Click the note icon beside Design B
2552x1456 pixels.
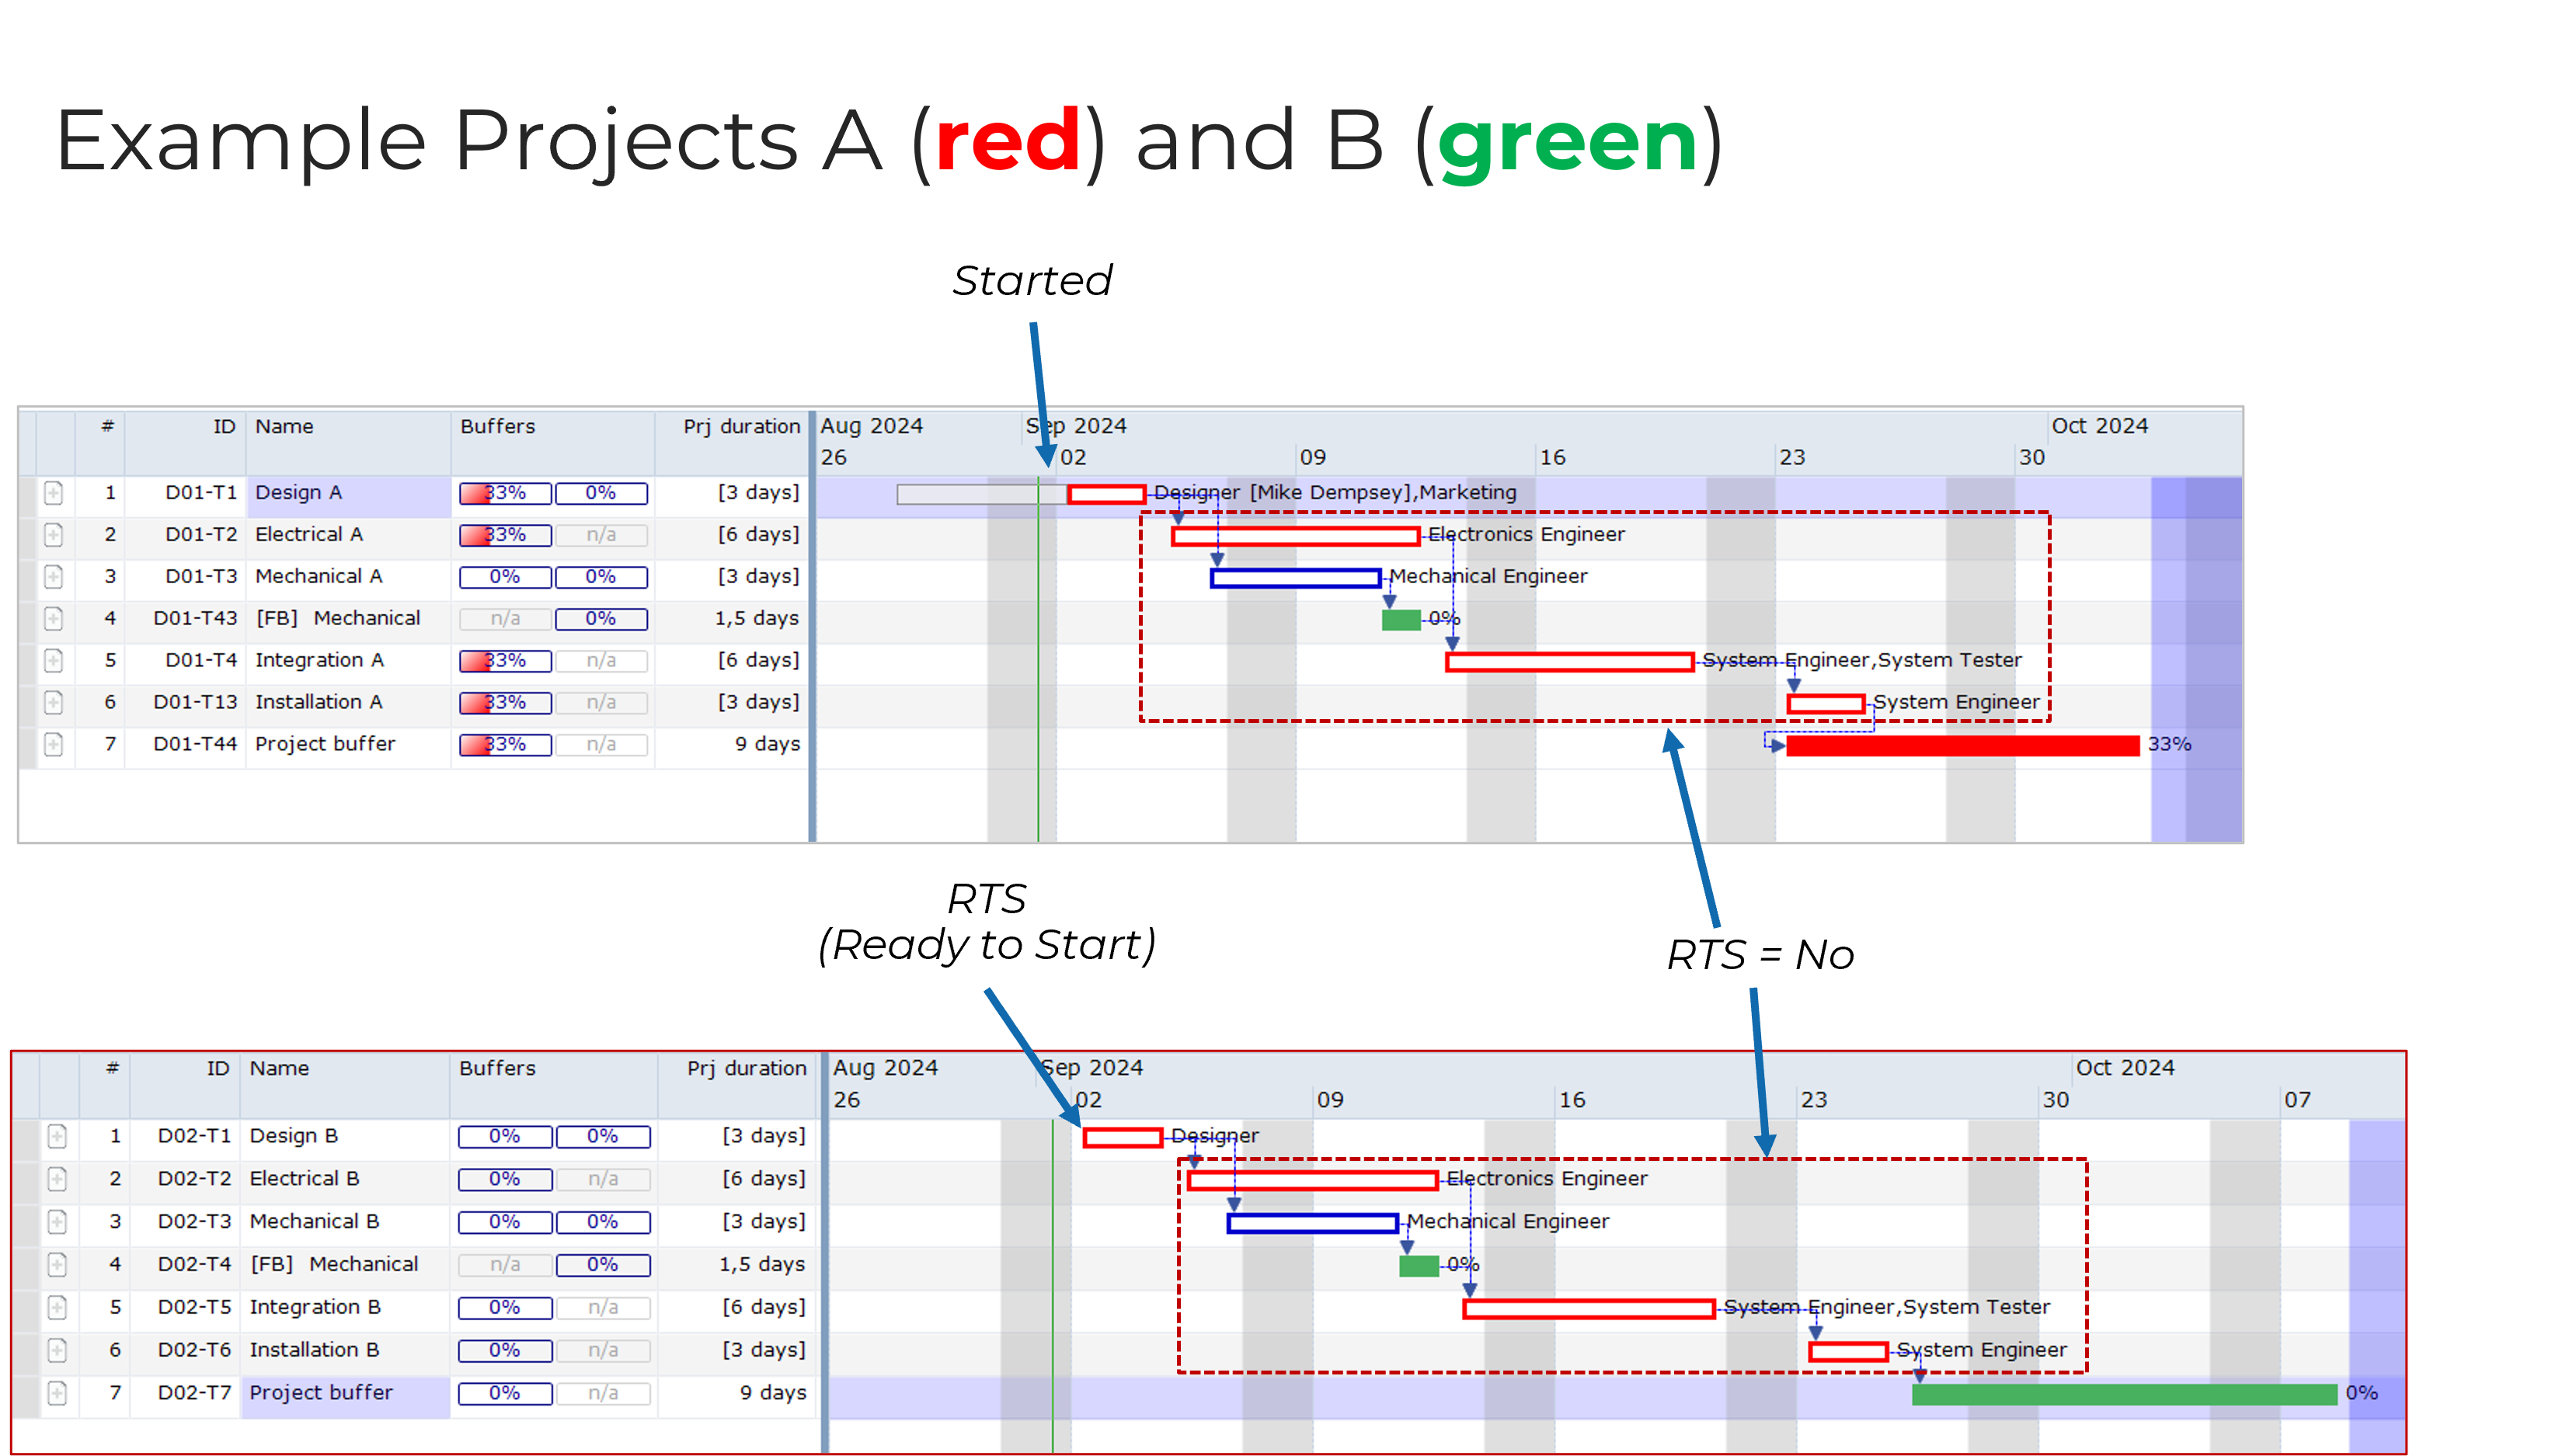[58, 1137]
